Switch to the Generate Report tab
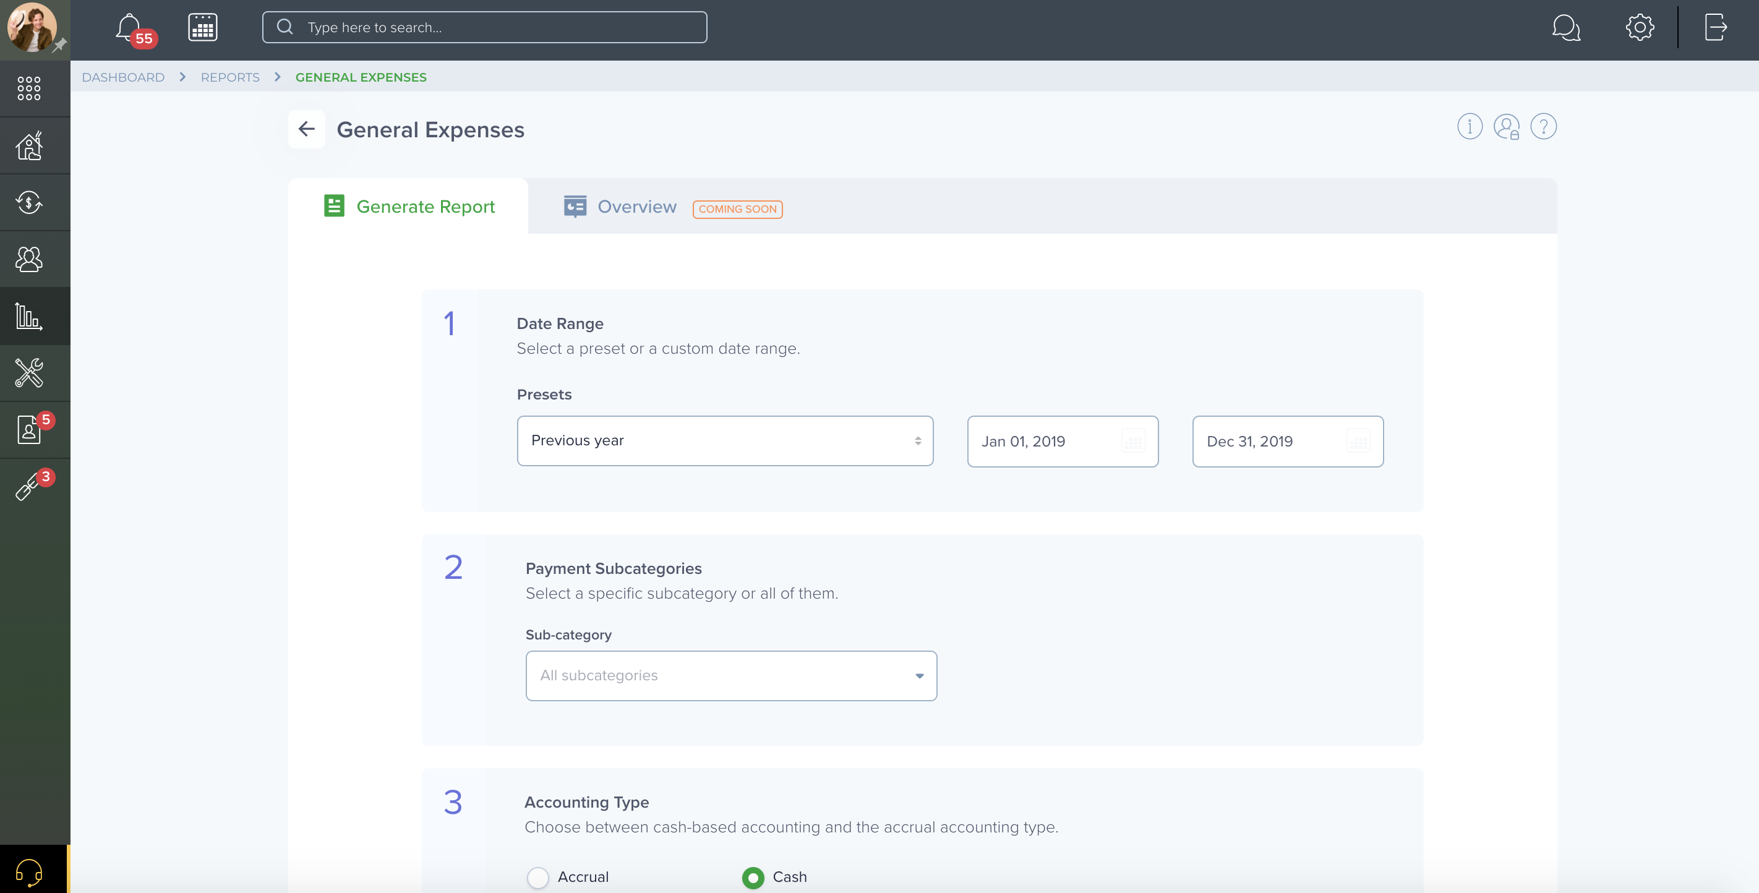 point(408,206)
